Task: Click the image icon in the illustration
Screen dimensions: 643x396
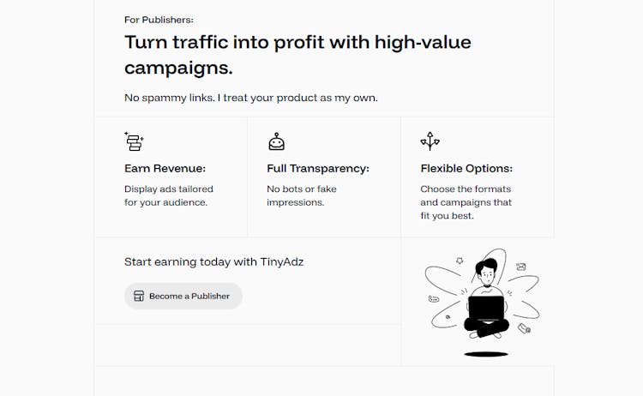Action: pyautogui.click(x=520, y=267)
